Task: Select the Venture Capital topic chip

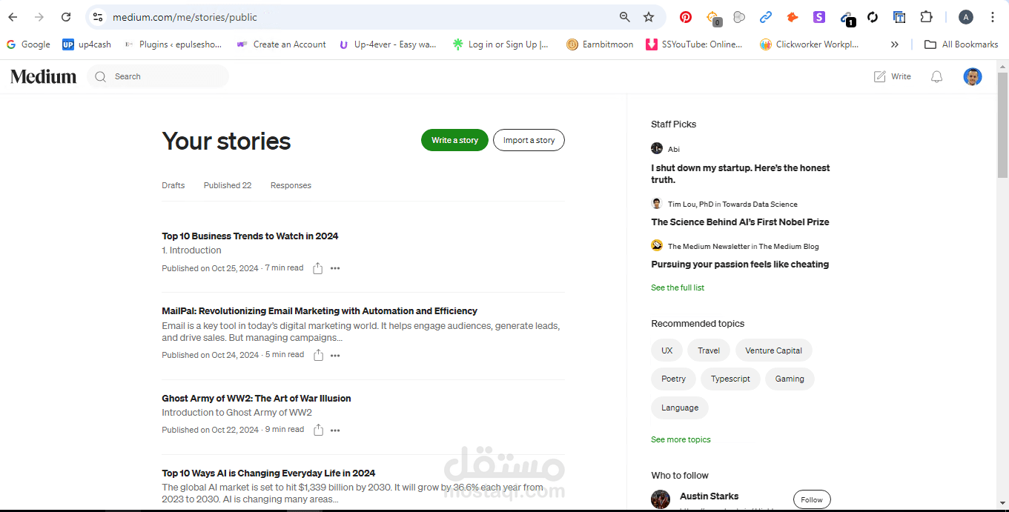Action: point(773,350)
